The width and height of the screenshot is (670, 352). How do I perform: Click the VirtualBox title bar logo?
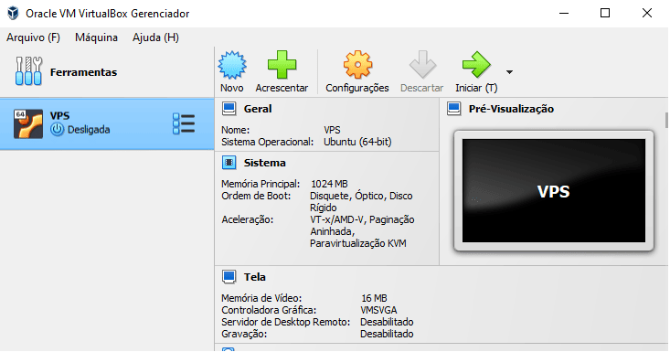(13, 13)
